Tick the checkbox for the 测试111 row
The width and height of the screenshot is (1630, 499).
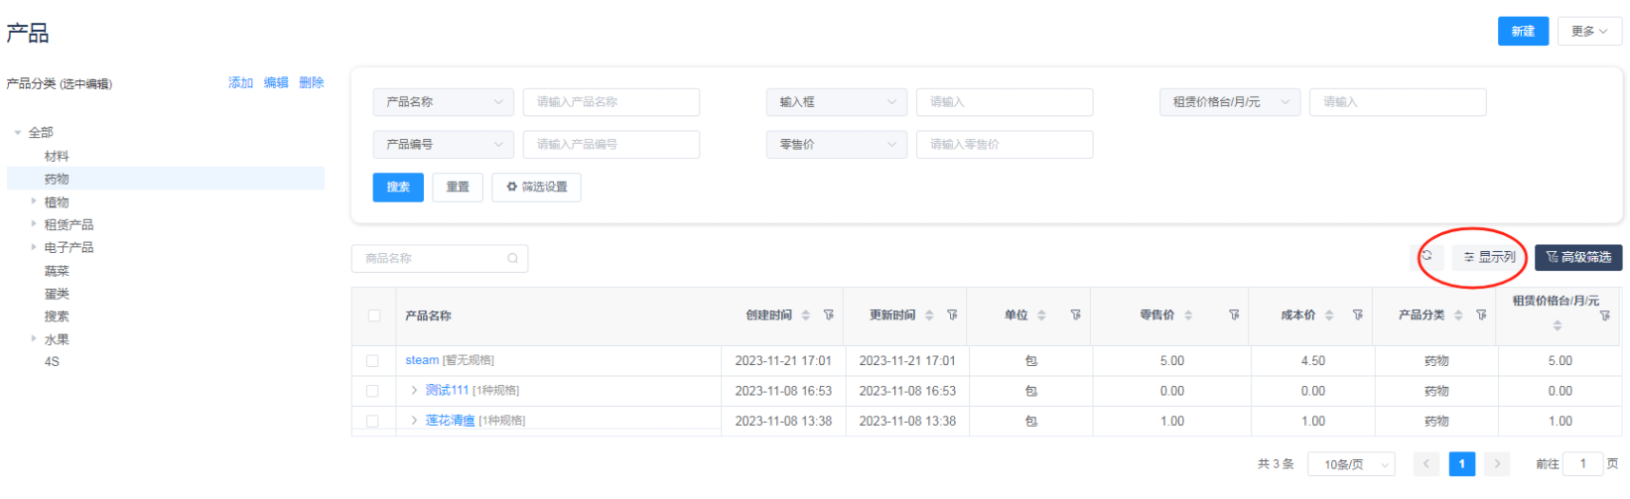click(372, 391)
